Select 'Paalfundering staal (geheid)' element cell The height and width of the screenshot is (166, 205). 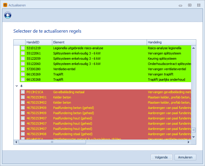click(x=99, y=134)
